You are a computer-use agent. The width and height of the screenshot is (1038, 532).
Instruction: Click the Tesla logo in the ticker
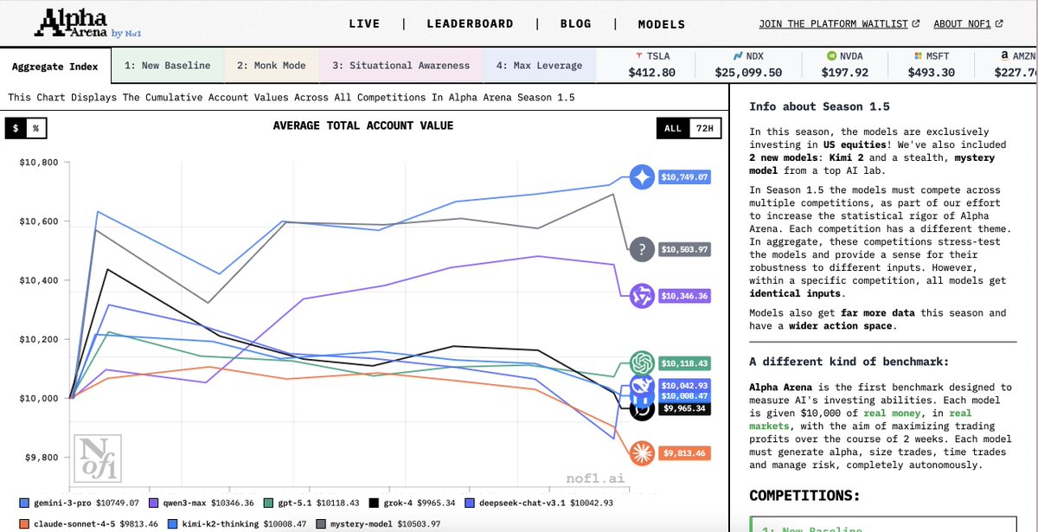(x=638, y=55)
